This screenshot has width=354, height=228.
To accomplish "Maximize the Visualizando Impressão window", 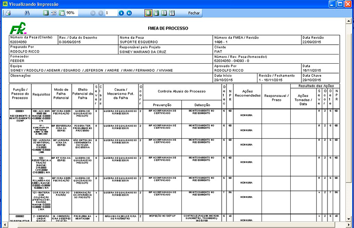I will tap(340, 4).
